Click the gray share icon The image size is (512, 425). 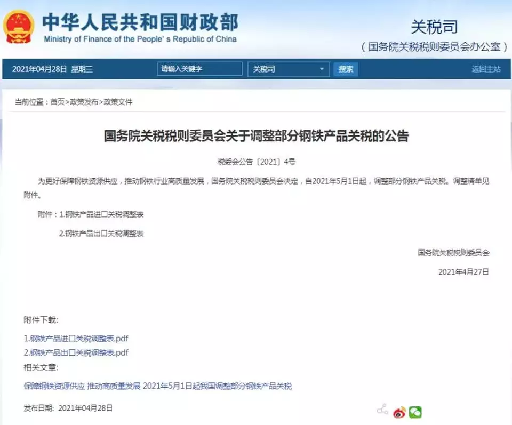click(x=382, y=410)
